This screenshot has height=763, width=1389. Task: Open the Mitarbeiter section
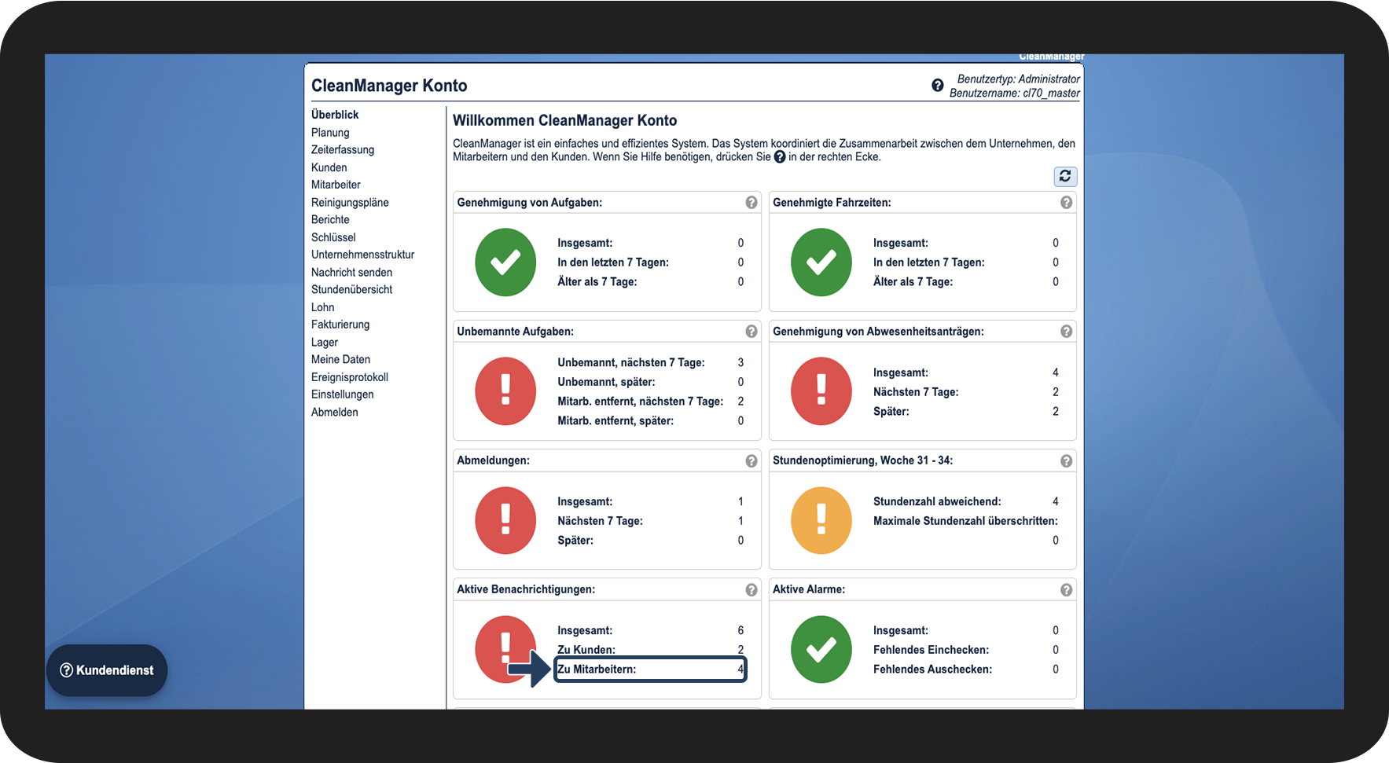point(336,185)
